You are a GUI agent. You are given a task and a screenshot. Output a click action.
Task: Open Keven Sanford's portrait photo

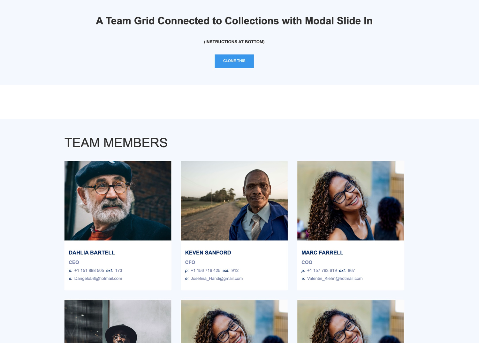(x=234, y=201)
